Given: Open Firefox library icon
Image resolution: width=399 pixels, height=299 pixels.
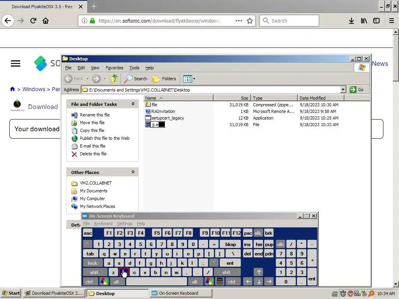Looking at the screenshot, I should [x=364, y=21].
